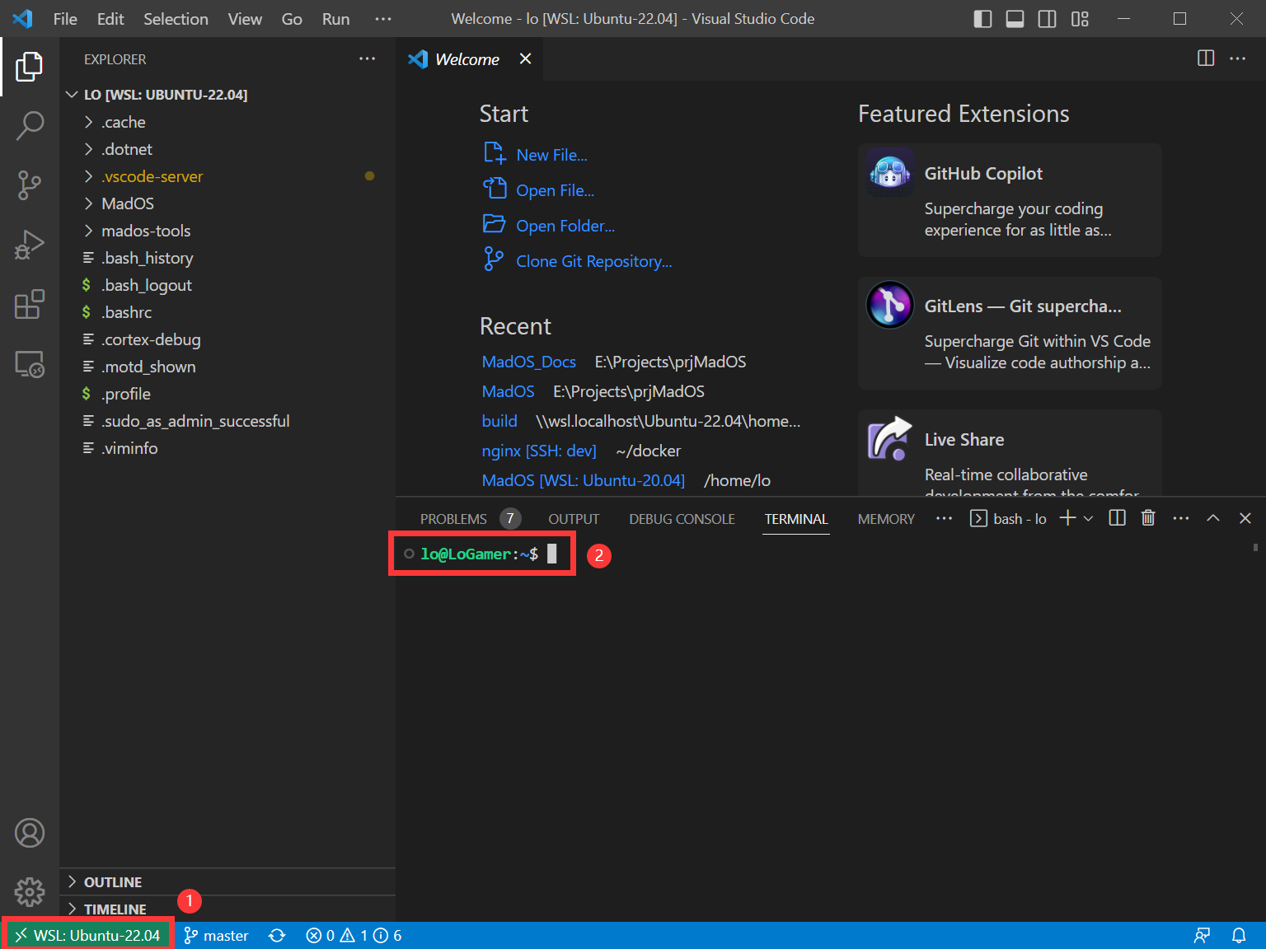
Task: Toggle secondary side bar layout button
Action: 1047,19
